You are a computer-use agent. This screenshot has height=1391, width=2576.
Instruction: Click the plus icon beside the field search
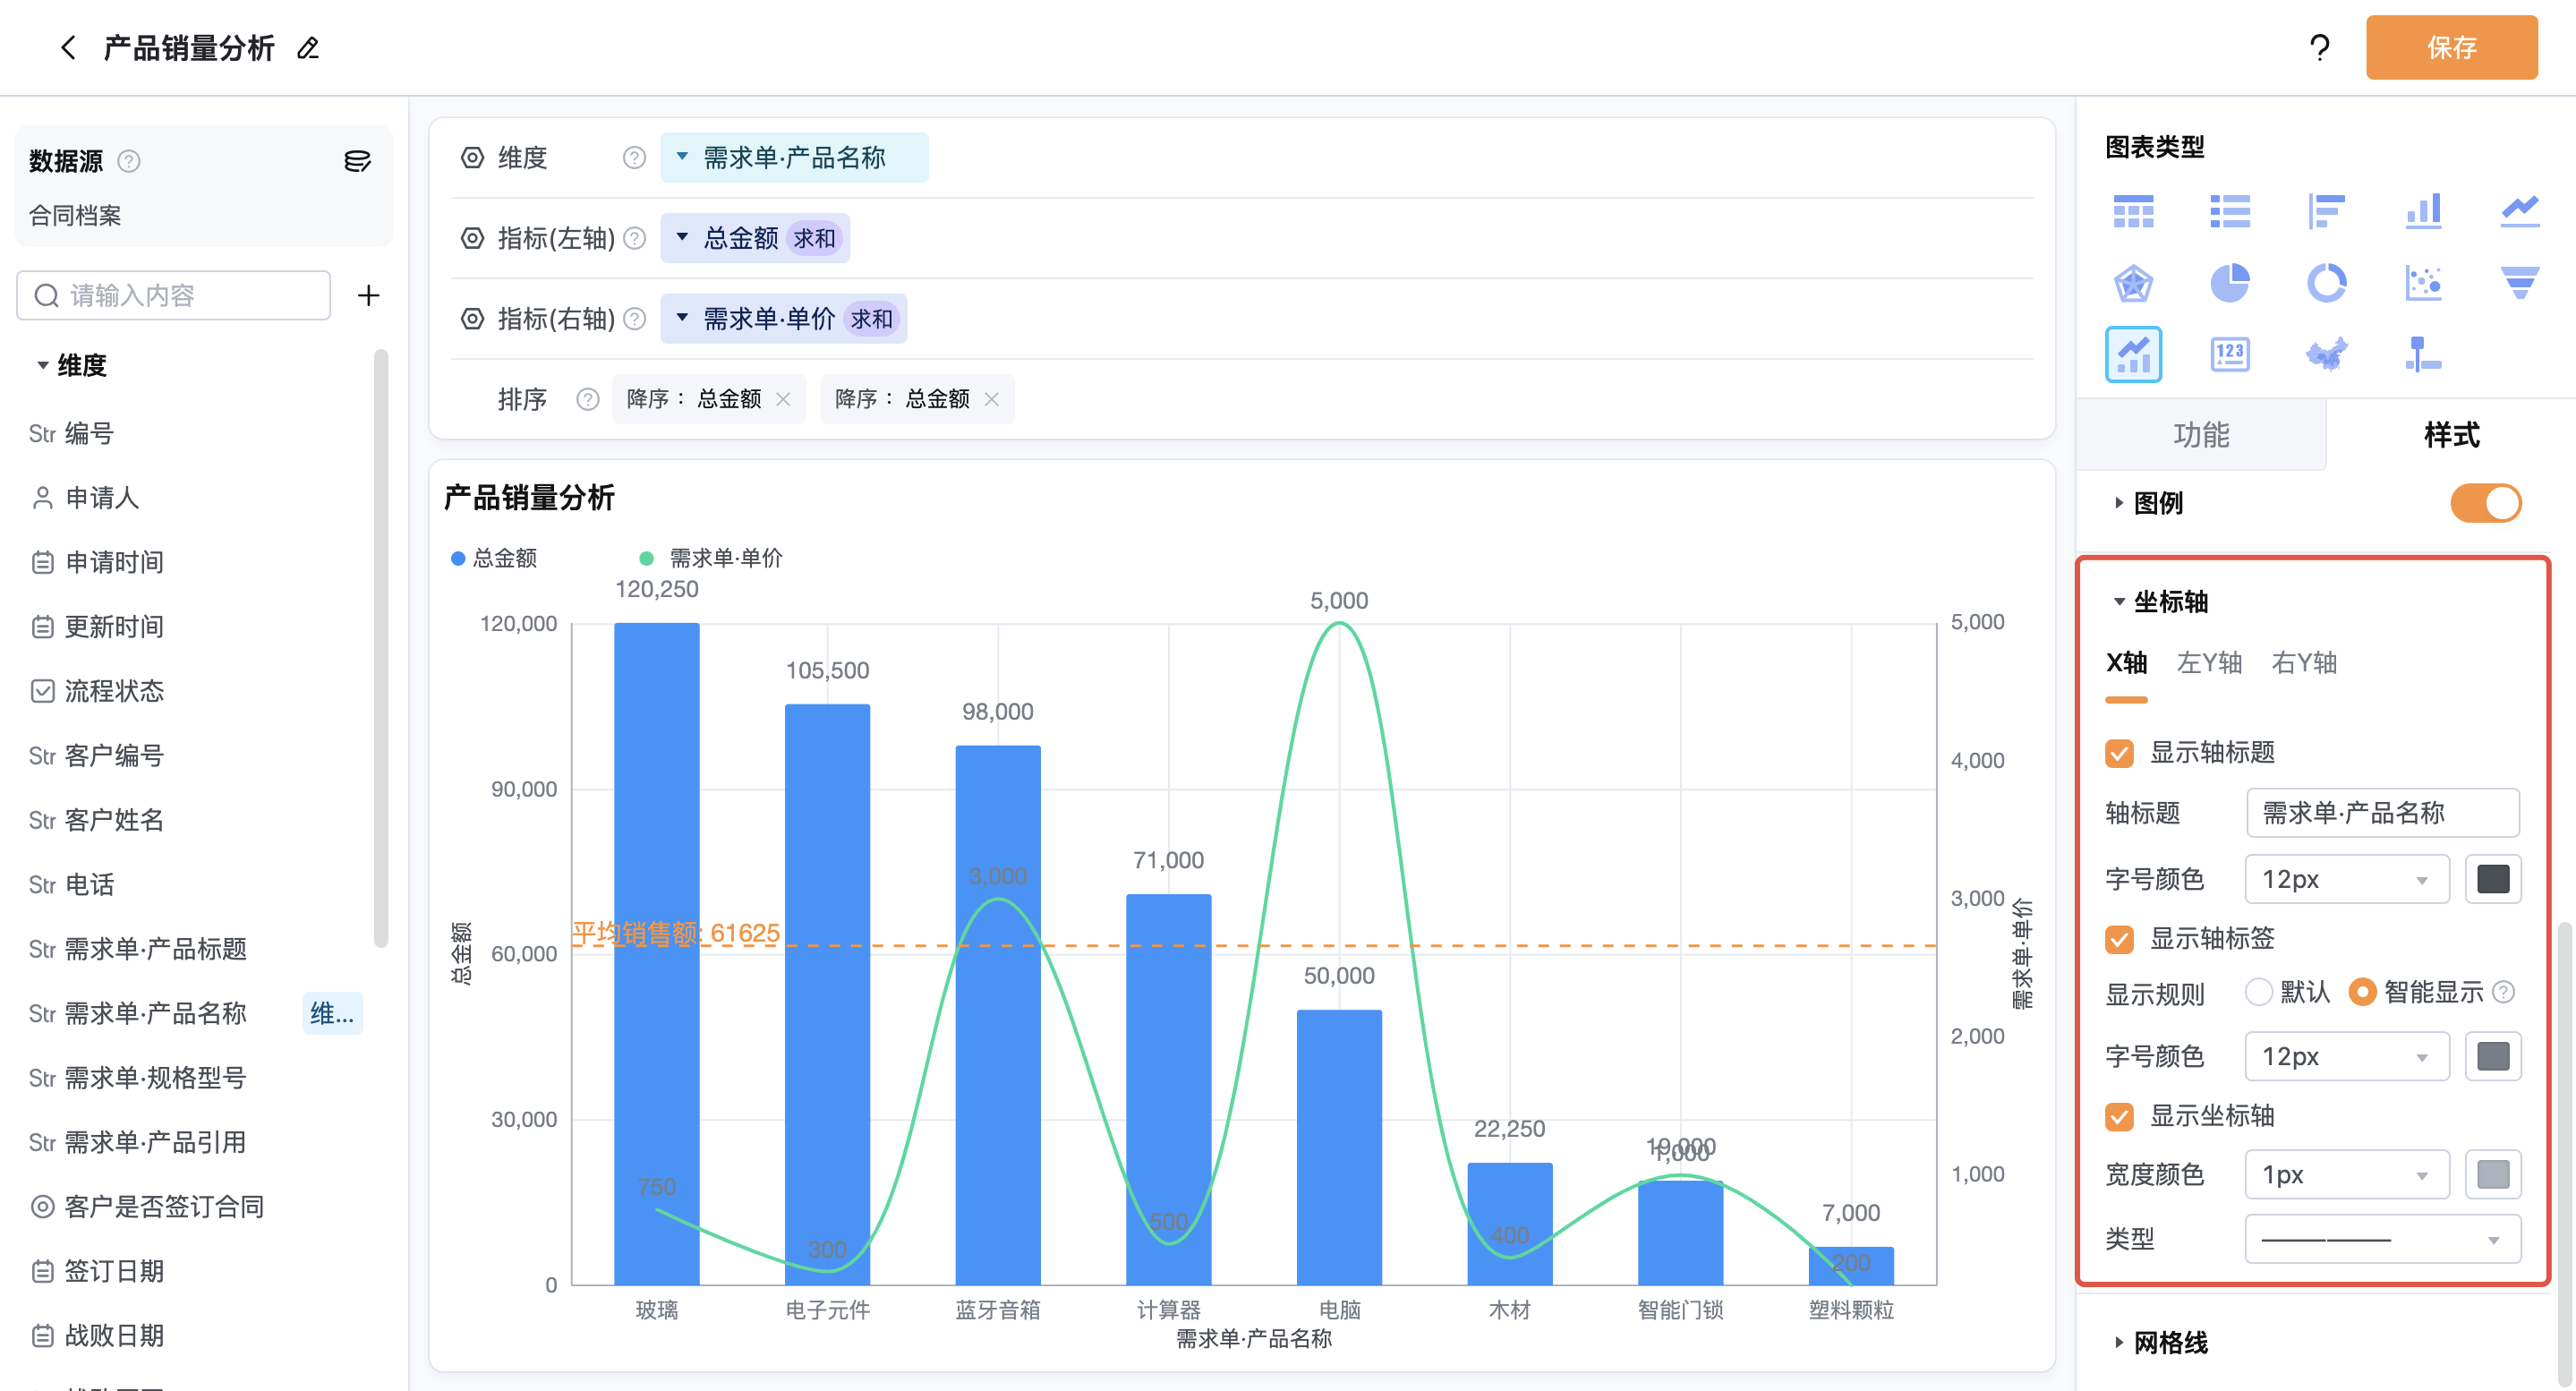(x=368, y=295)
